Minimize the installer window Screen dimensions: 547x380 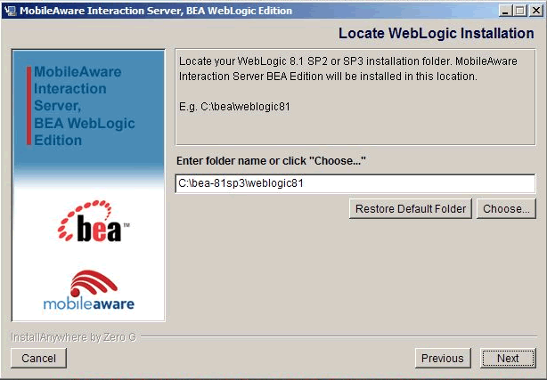tap(505, 11)
